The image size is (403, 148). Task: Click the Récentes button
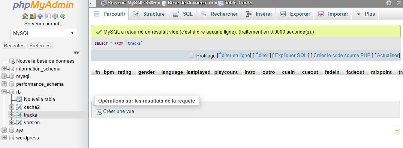(14, 46)
